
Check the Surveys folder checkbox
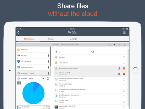click(x=124, y=57)
